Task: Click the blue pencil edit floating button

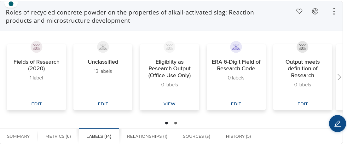Action: click(338, 124)
